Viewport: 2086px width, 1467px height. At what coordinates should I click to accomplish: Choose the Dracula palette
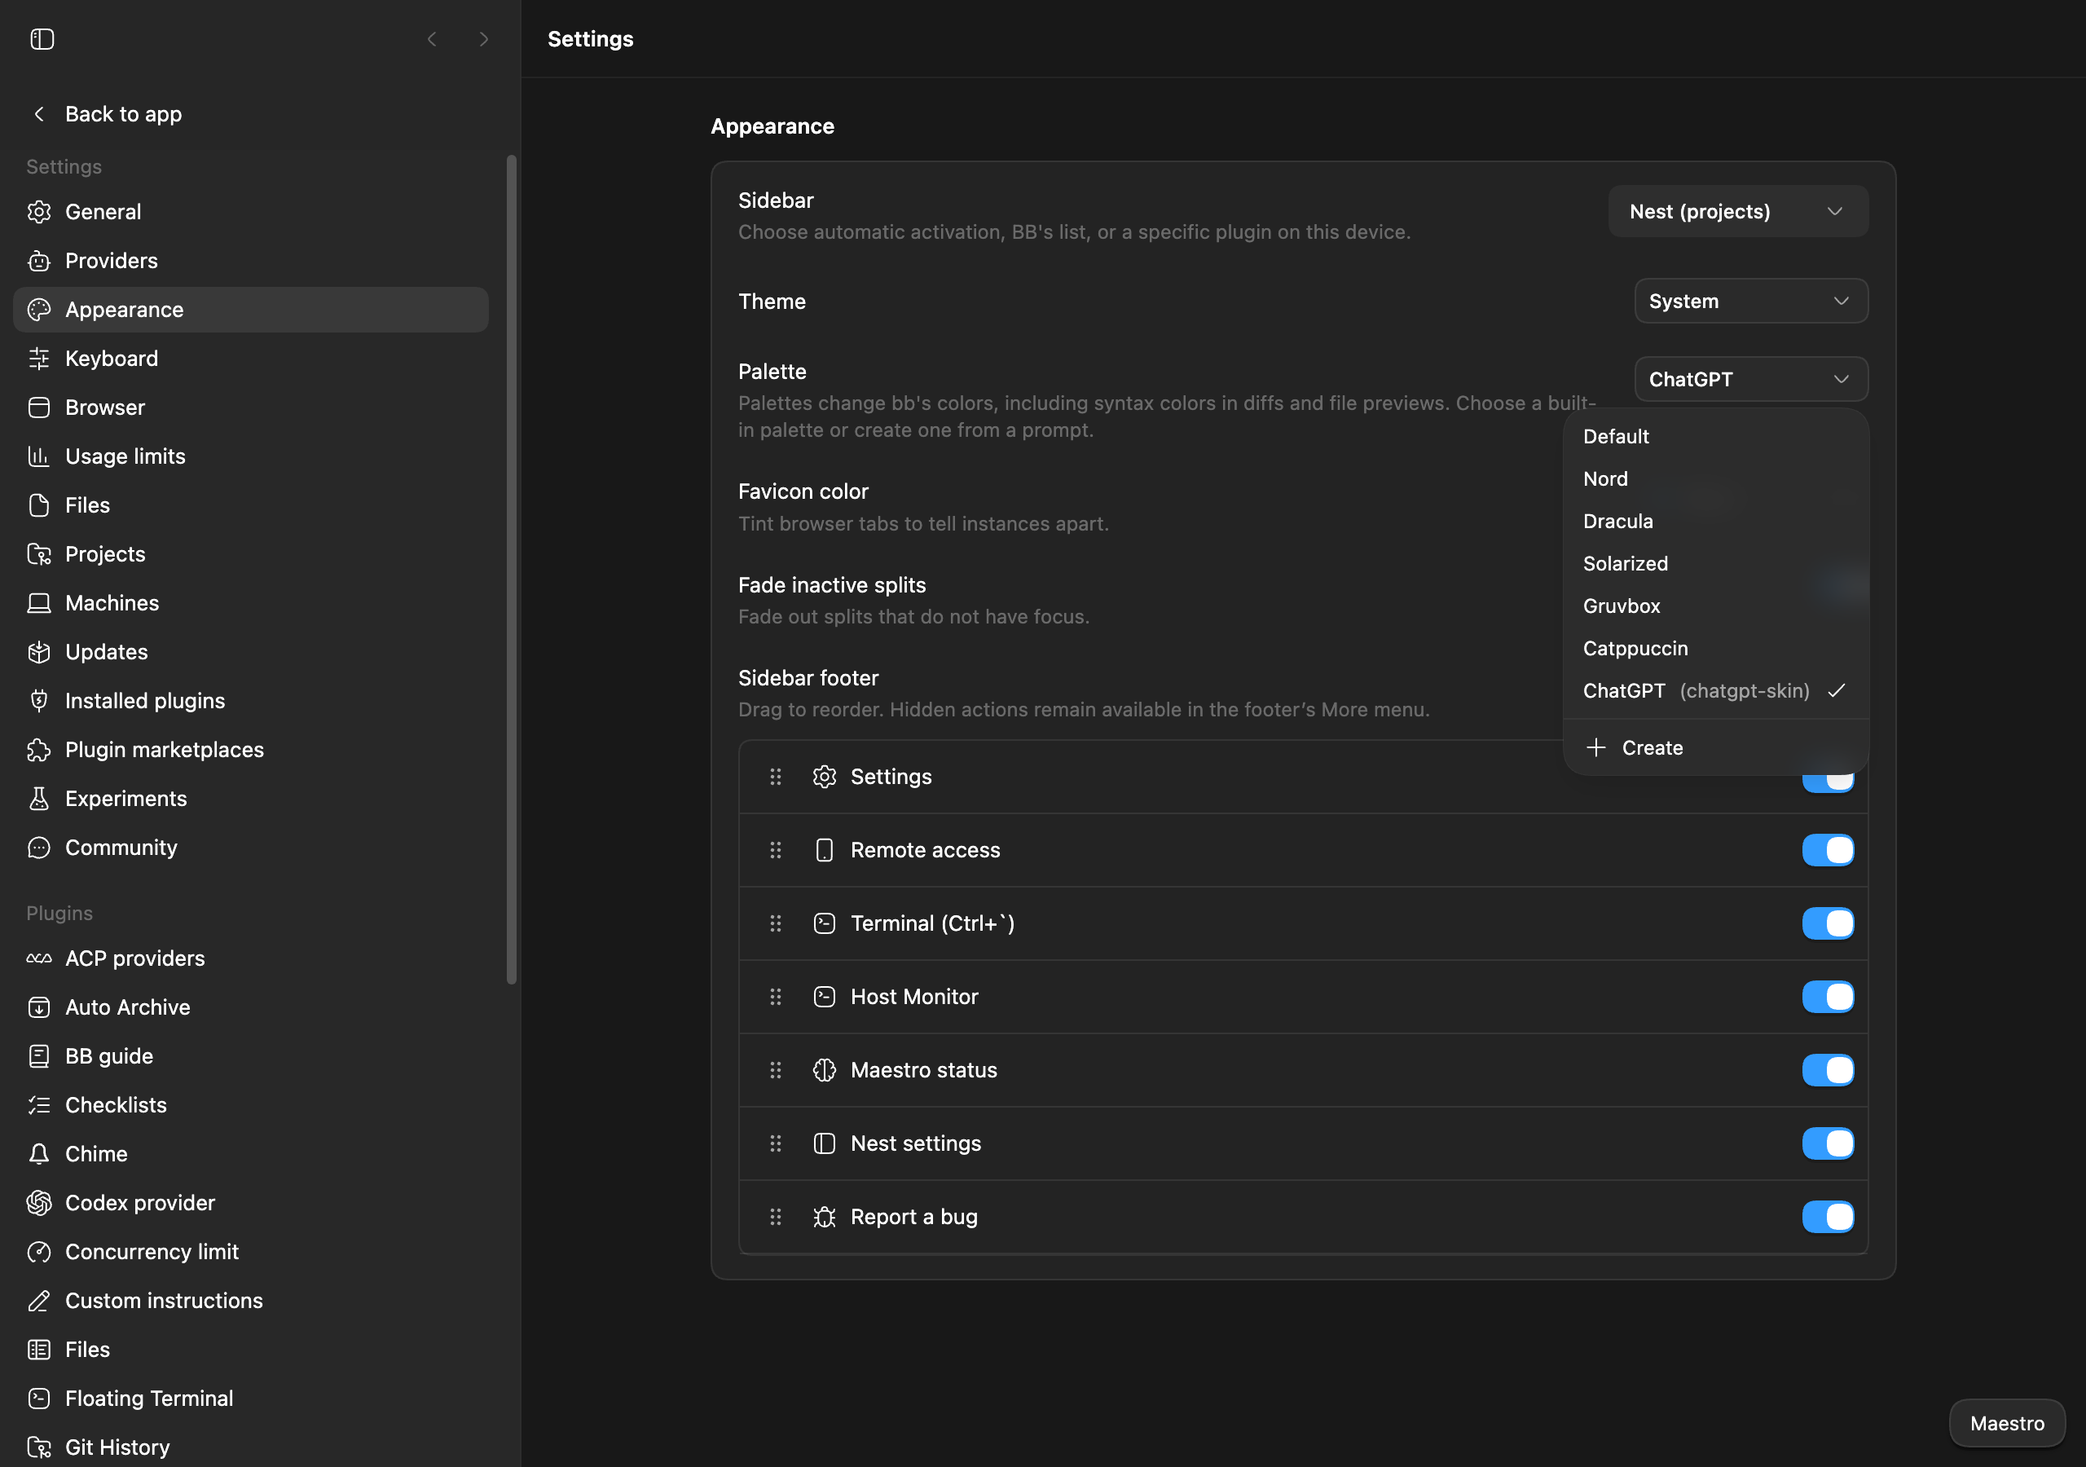pyautogui.click(x=1715, y=522)
